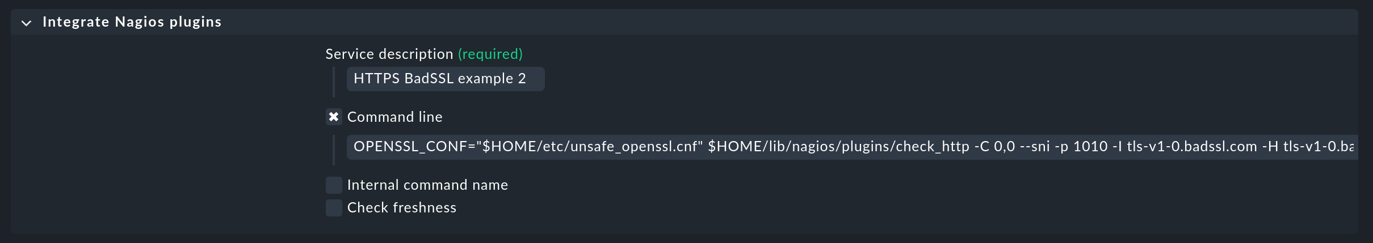
Task: Collapse the Integrate Nagios plugins section chevron
Action: (26, 23)
